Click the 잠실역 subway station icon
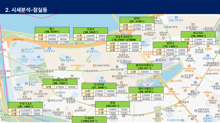The image size is (220, 123). (157, 60)
